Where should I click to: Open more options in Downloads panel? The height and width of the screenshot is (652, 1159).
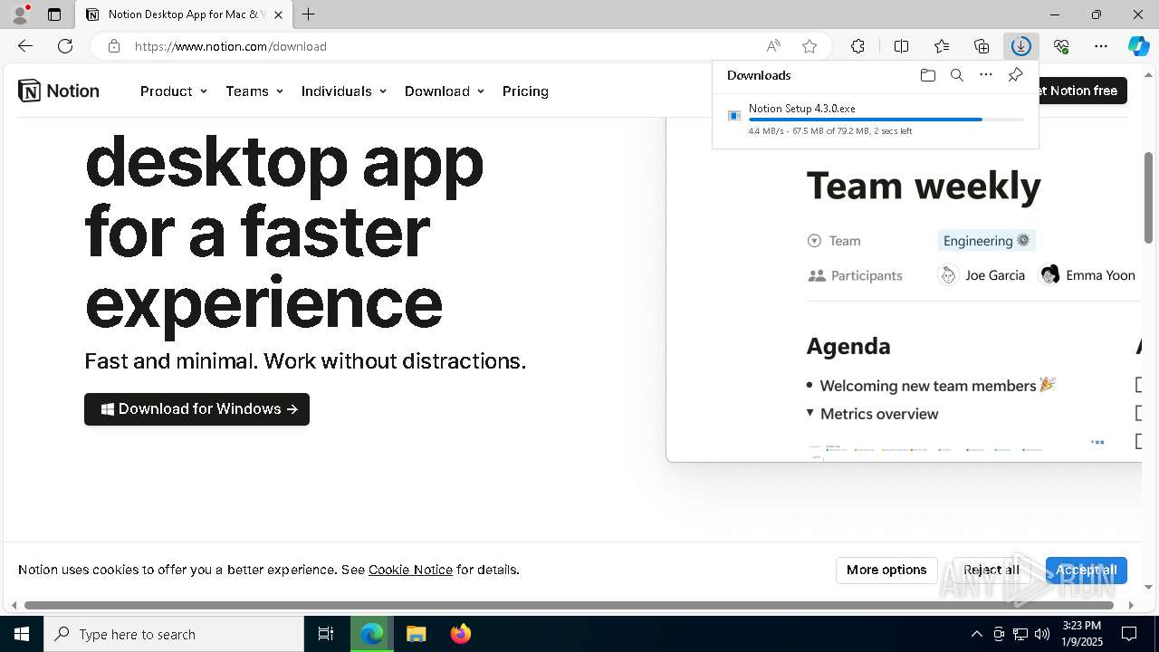pyautogui.click(x=986, y=75)
